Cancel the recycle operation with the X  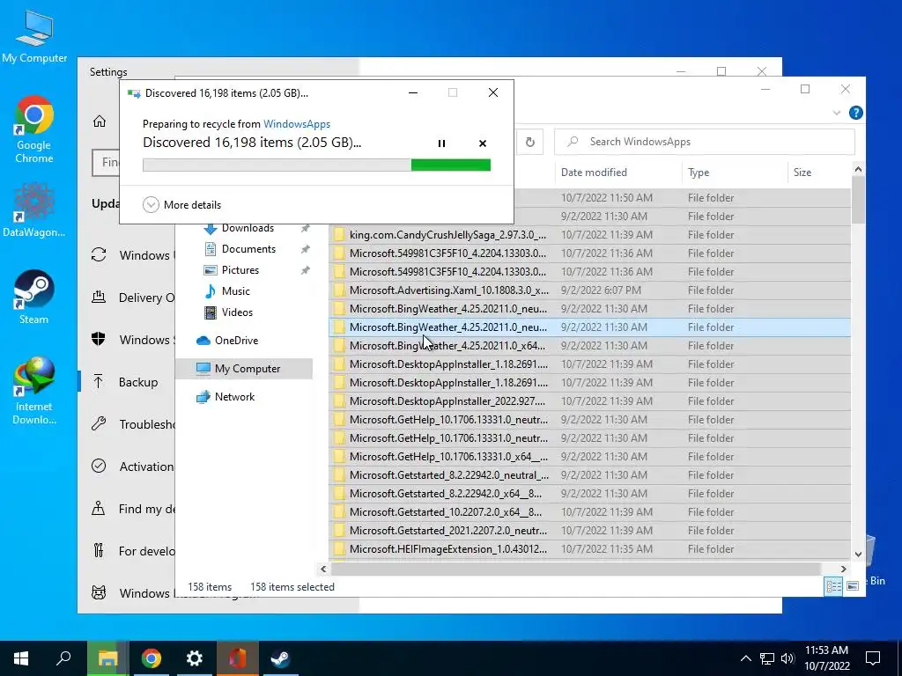483,143
